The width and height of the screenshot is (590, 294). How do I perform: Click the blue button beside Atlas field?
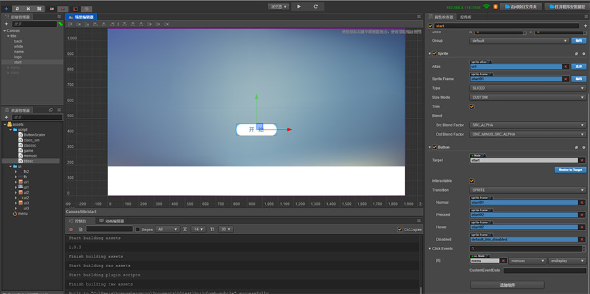coord(579,67)
